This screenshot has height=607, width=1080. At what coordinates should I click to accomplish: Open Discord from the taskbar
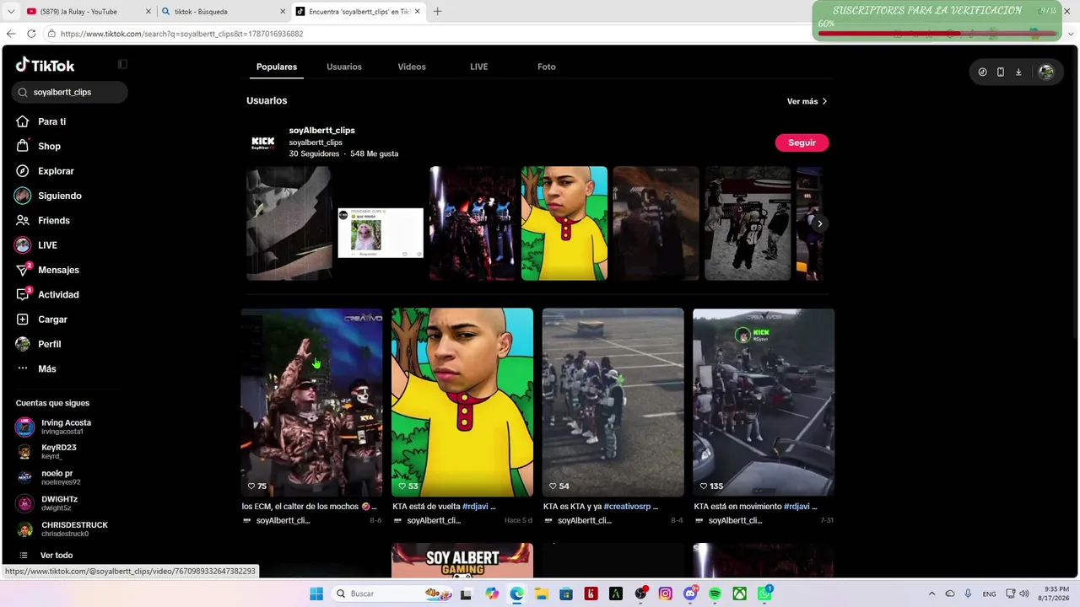coord(690,594)
